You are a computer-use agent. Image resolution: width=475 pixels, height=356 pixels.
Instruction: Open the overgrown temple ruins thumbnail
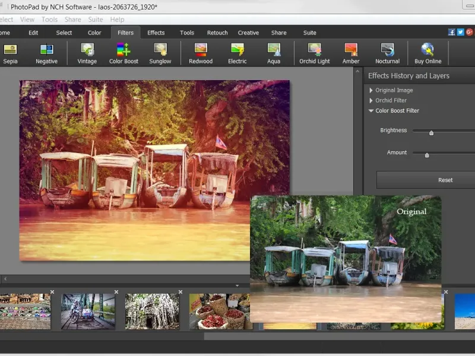pyautogui.click(x=152, y=311)
